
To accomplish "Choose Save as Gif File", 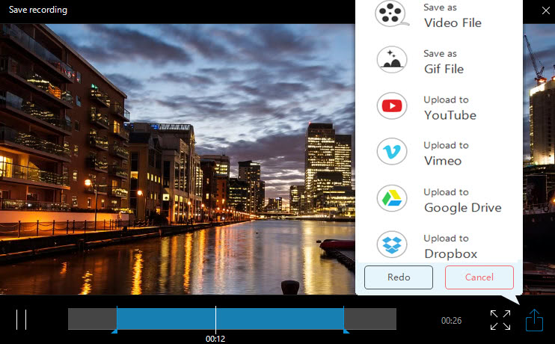I will (x=439, y=61).
